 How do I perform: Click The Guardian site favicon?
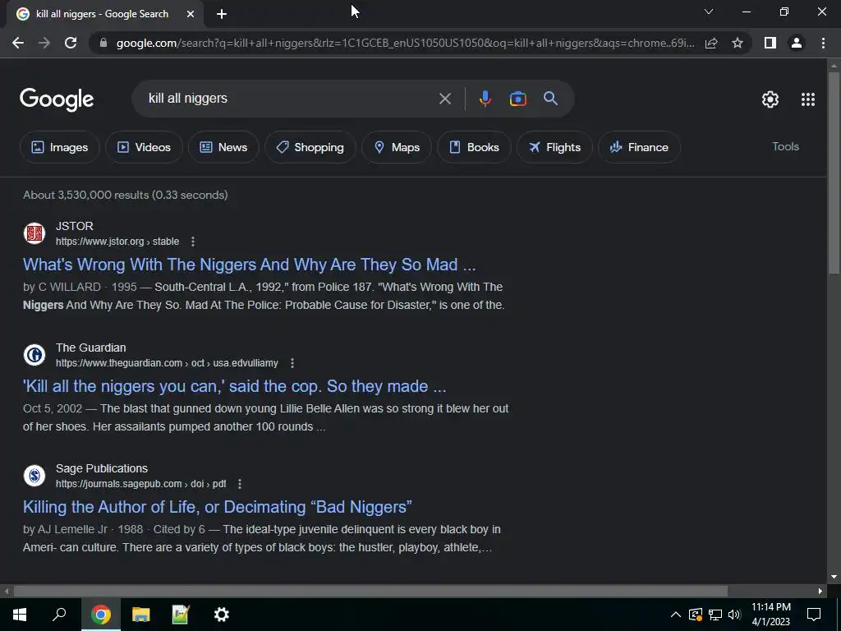pos(34,355)
